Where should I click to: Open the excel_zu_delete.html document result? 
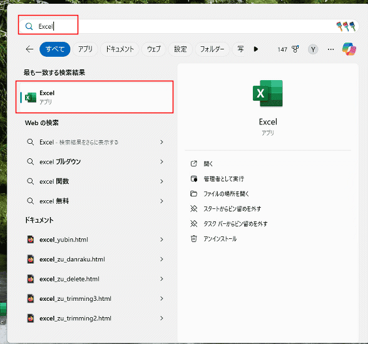tap(95, 279)
